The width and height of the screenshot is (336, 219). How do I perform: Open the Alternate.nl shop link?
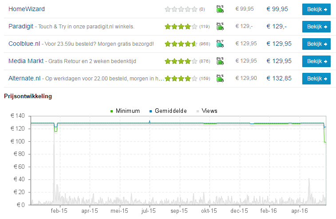click(x=24, y=79)
